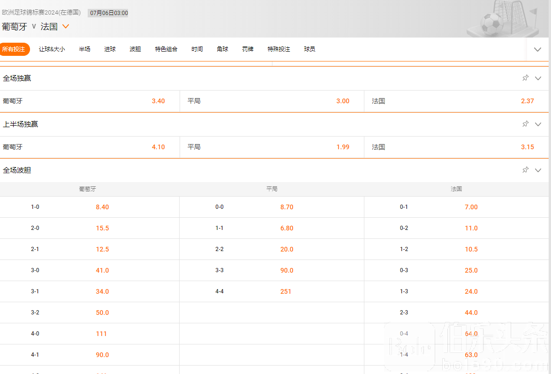Pin the 全场波胆 market section
Viewport: 551px width, 374px height.
(525, 170)
